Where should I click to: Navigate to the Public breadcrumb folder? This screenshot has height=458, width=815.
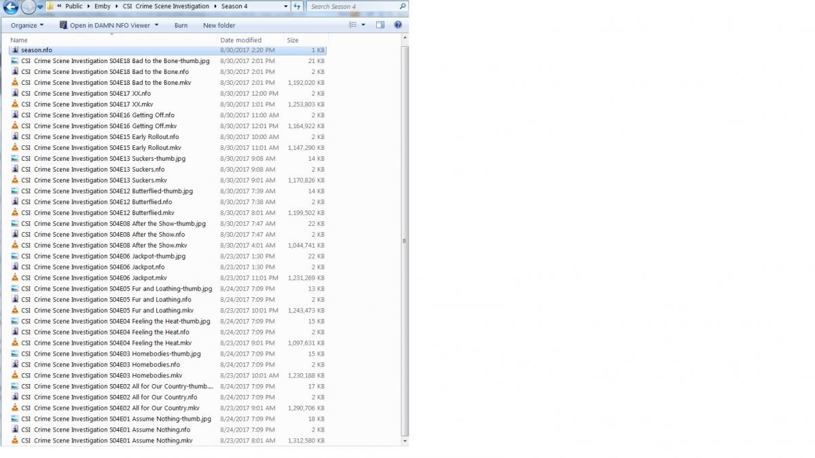(x=73, y=6)
